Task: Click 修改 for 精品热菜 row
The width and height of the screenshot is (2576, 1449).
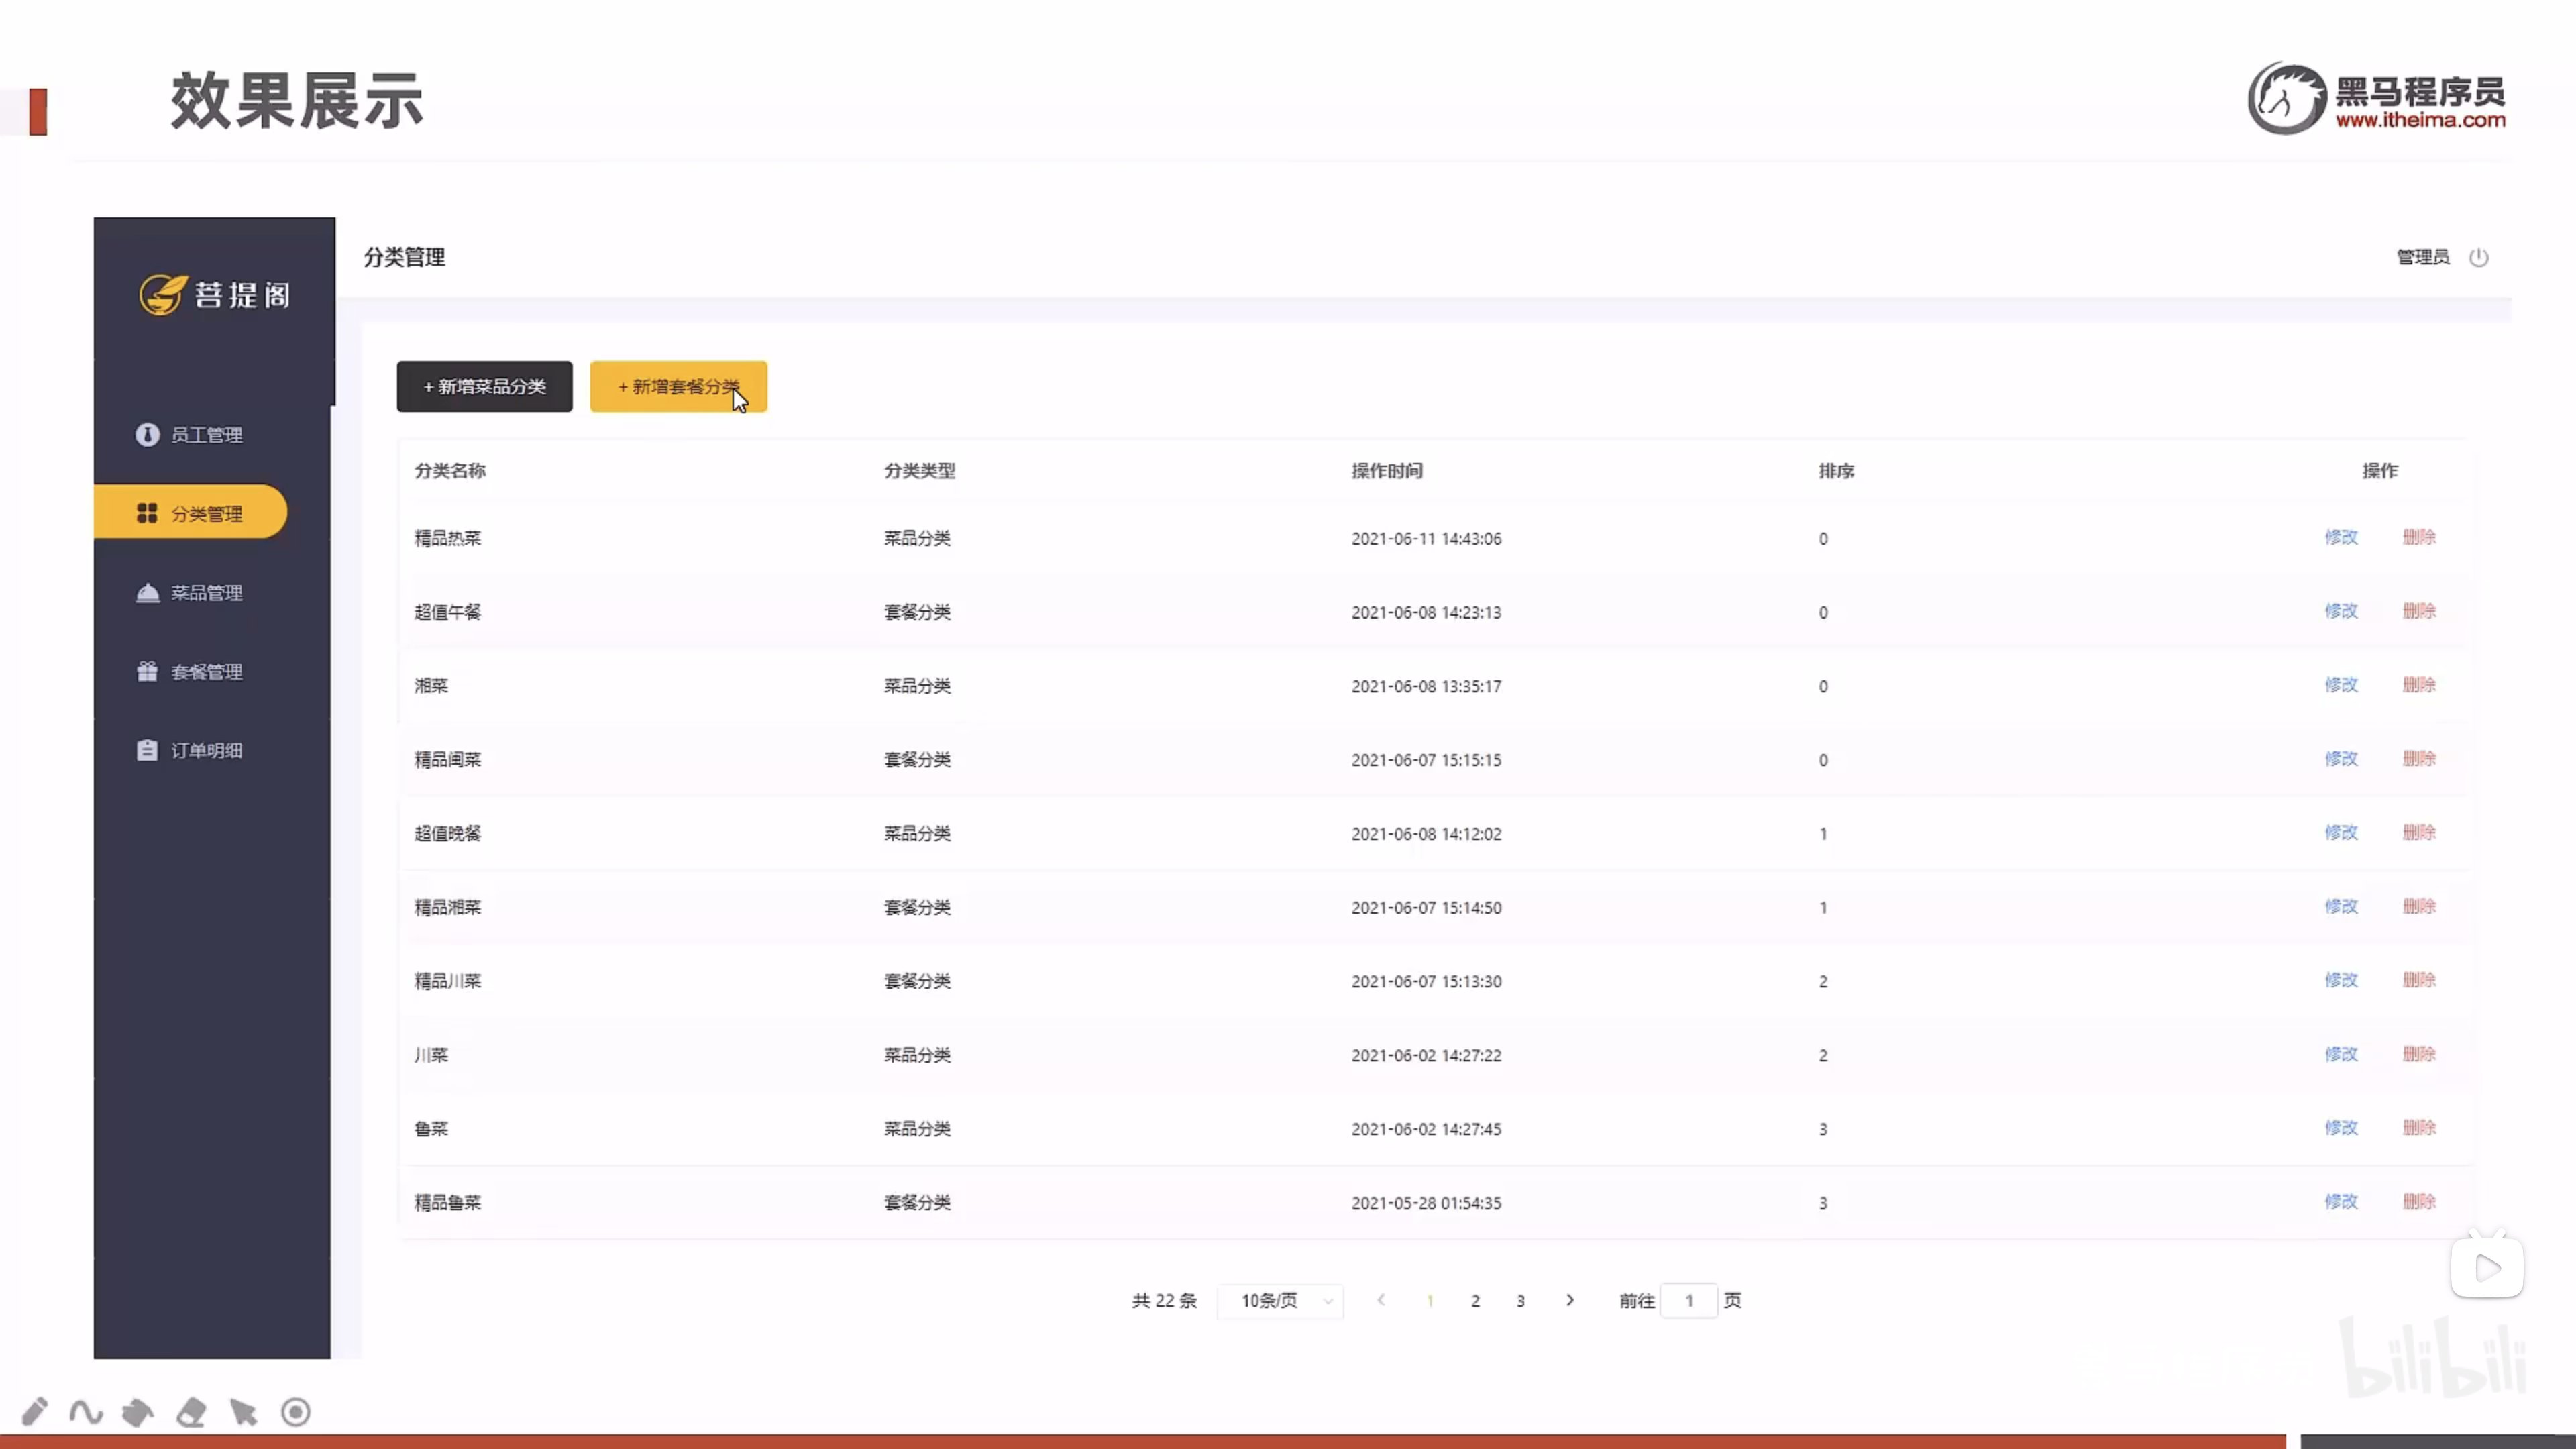Action: (2340, 537)
